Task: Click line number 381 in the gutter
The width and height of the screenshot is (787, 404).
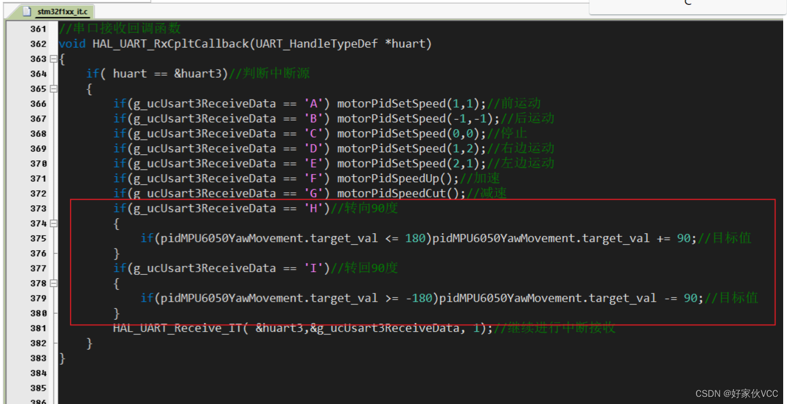Action: [x=38, y=328]
